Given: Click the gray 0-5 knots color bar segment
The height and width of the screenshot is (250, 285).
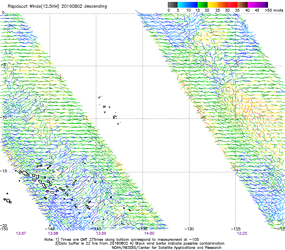Looking at the screenshot, I should [173, 5].
